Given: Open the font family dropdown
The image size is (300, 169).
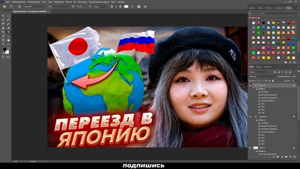Looking at the screenshot, I should pos(35,7).
